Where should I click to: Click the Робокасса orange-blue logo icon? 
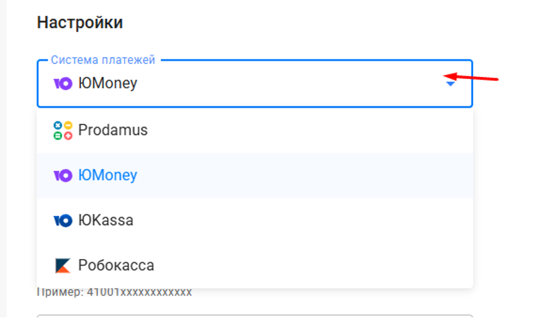(x=63, y=265)
